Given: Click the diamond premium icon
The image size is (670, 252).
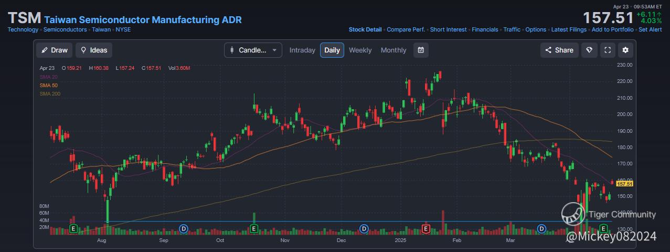Looking at the screenshot, I should [x=589, y=50].
